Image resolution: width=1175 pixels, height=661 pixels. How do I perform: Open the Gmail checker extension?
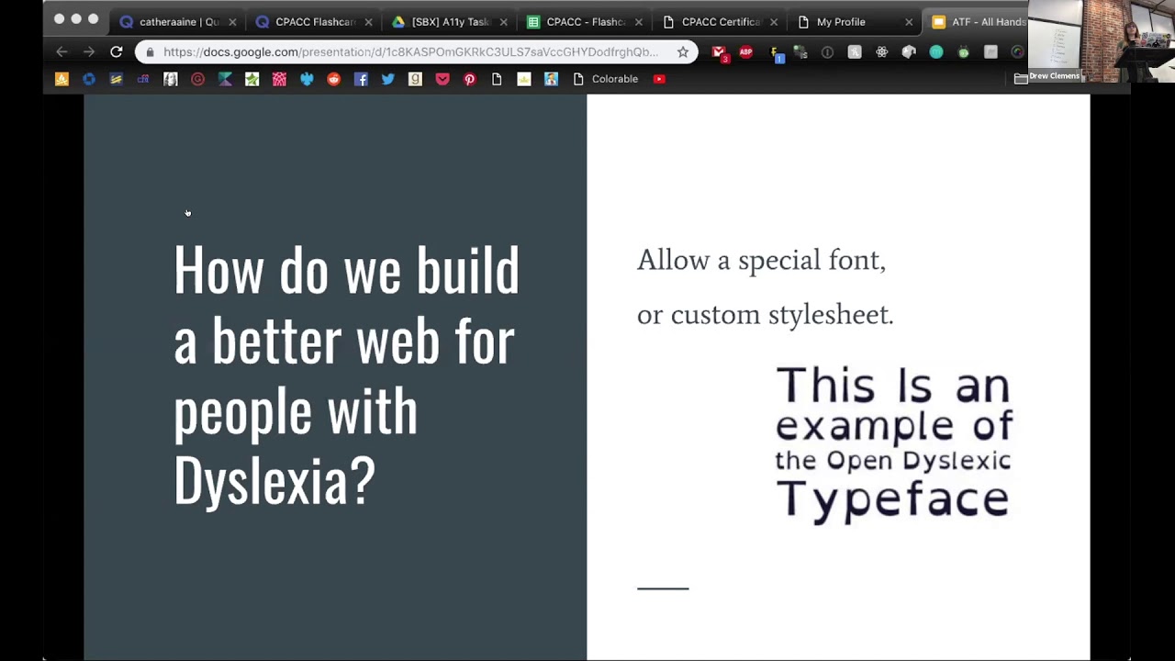719,52
